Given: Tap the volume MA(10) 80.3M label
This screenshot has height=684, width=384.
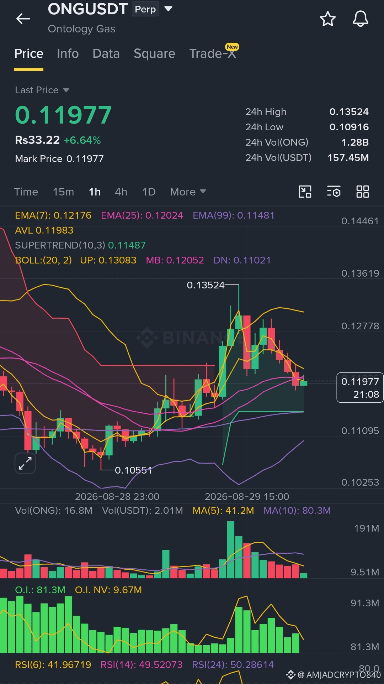Looking at the screenshot, I should coord(297,511).
